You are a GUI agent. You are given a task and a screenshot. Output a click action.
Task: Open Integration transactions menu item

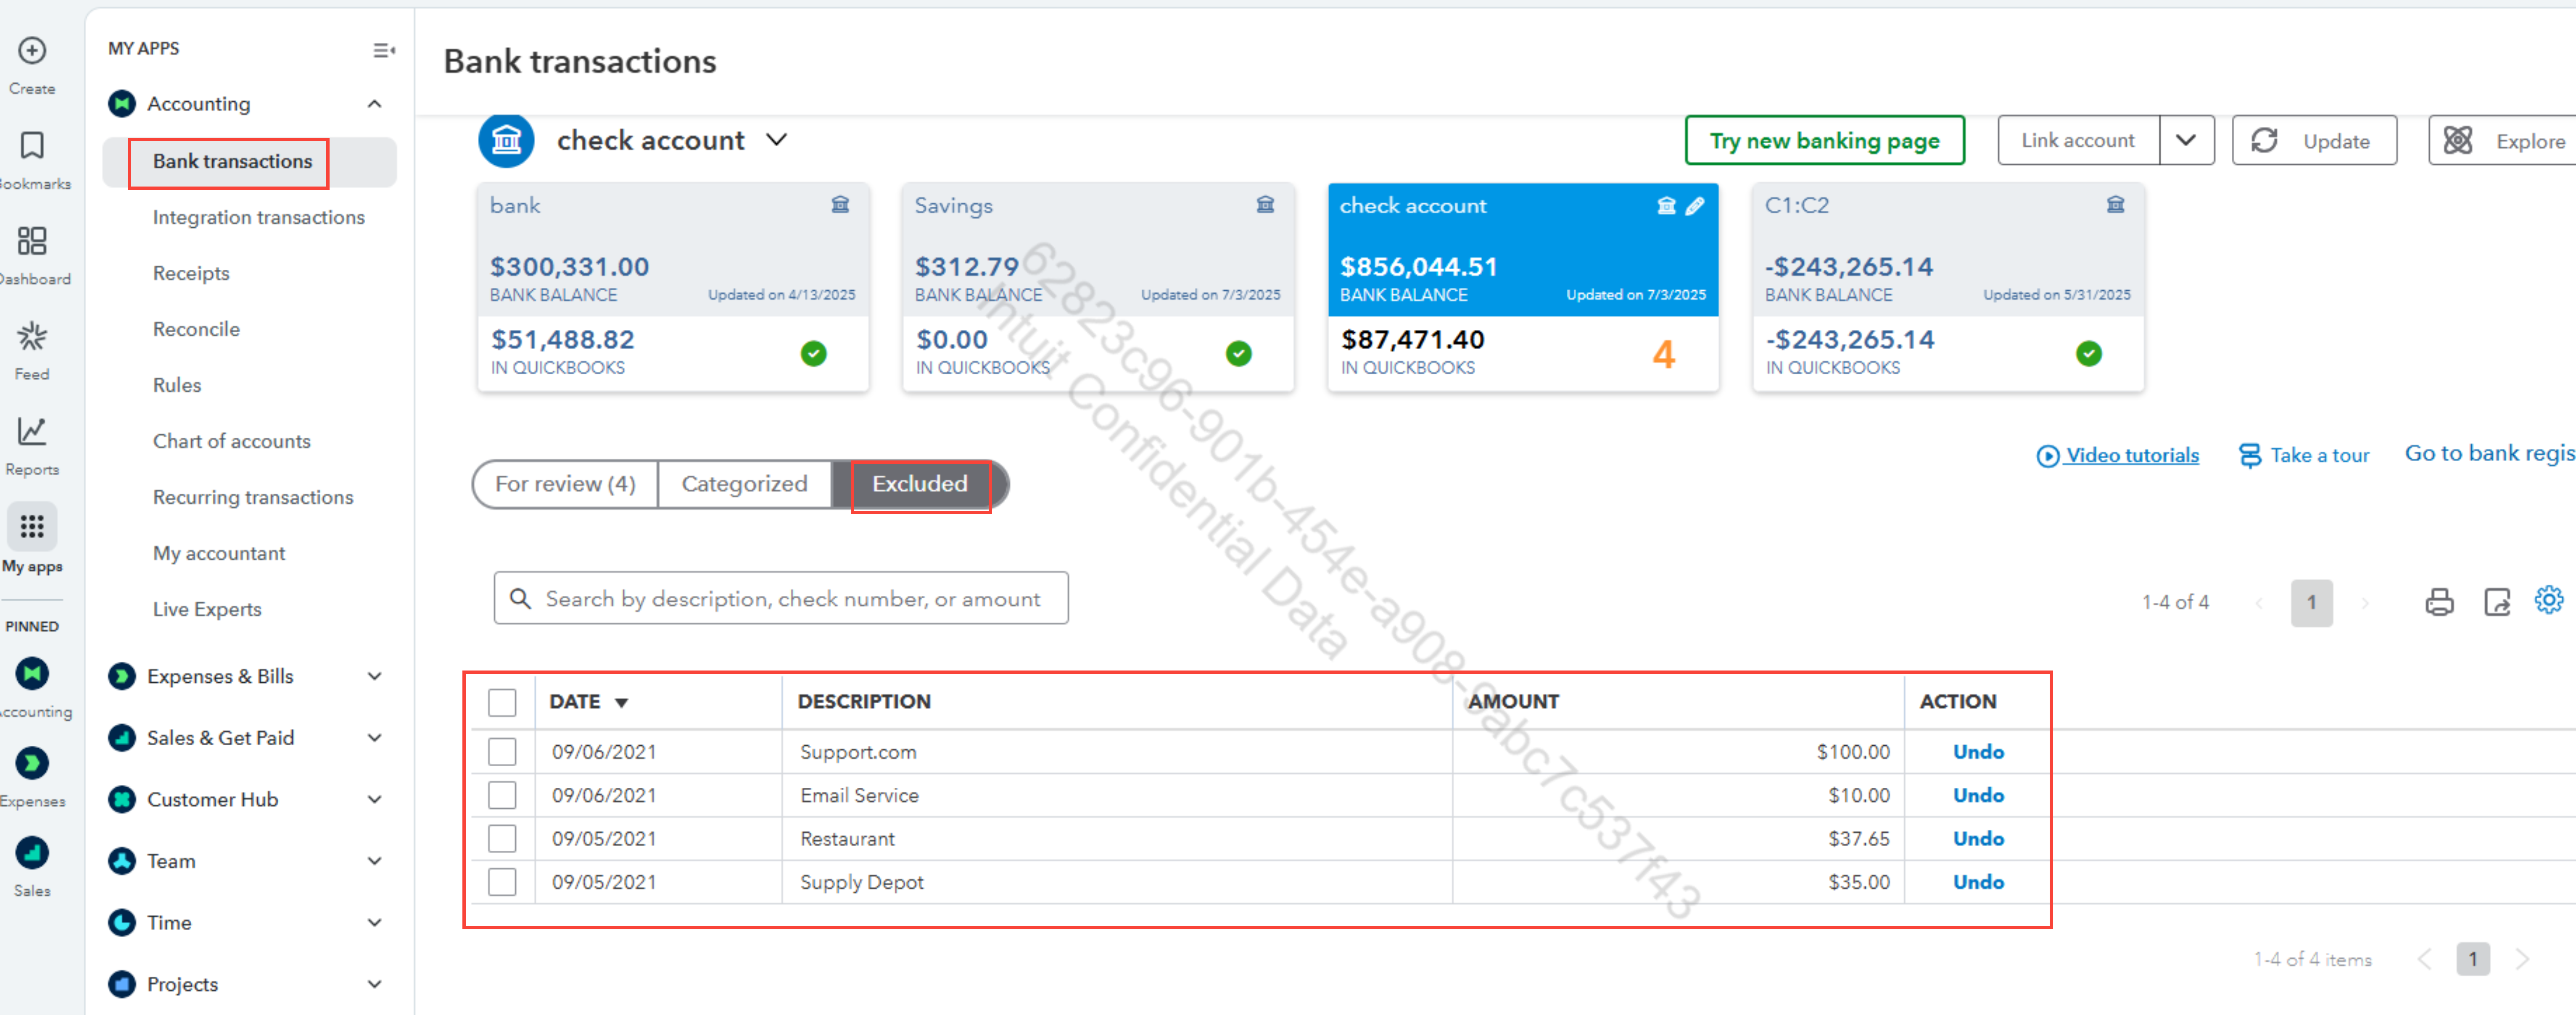[258, 218]
